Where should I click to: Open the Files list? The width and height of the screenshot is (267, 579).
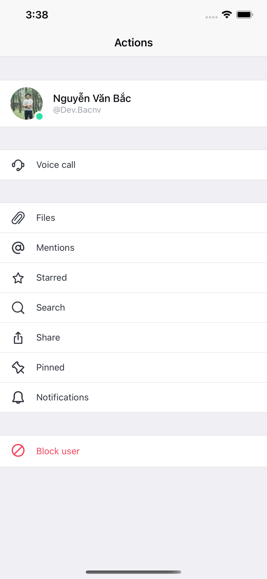[x=45, y=218]
